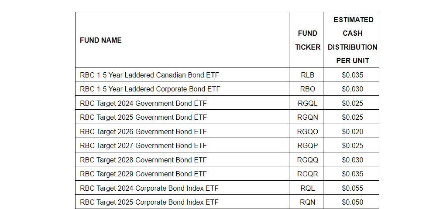Click RBC Target 2026 Government Bond ETF
The image size is (436, 209).
(143, 131)
